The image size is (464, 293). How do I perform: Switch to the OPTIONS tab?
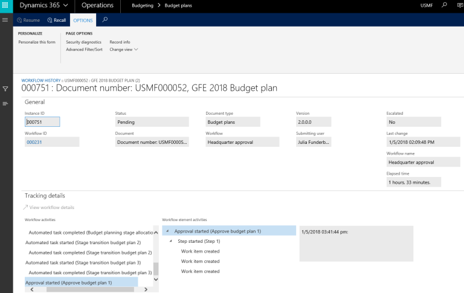[83, 20]
